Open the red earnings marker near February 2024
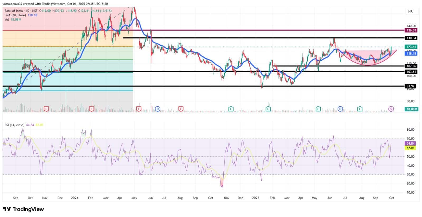Viewport: 422px width, 217px height. (x=92, y=109)
